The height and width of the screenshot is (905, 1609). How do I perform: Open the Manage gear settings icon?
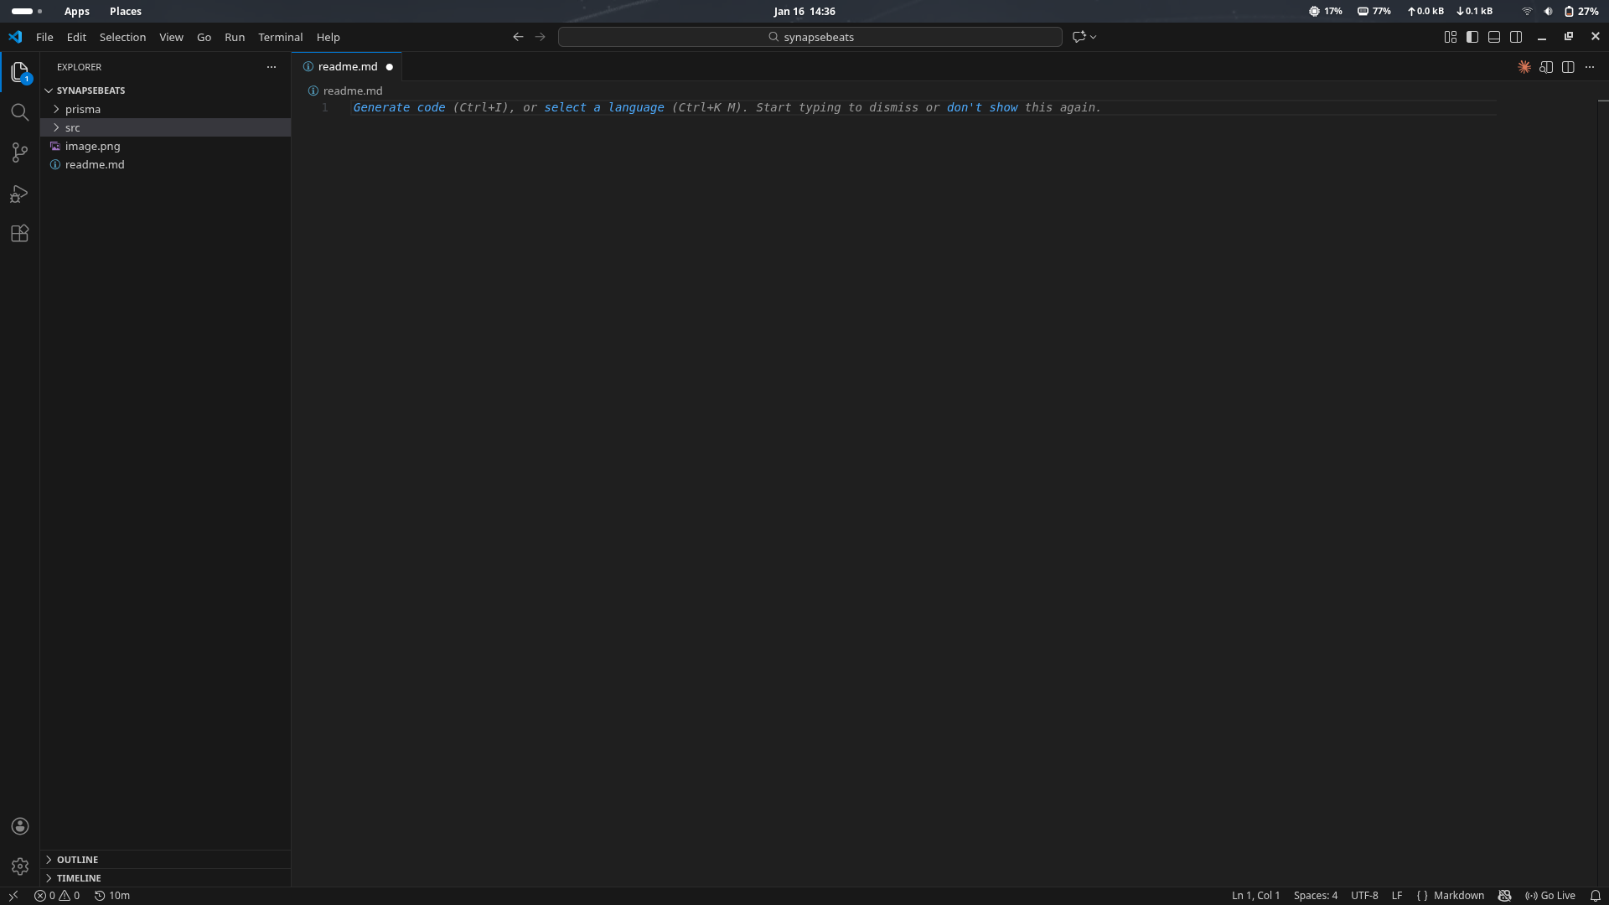[19, 866]
